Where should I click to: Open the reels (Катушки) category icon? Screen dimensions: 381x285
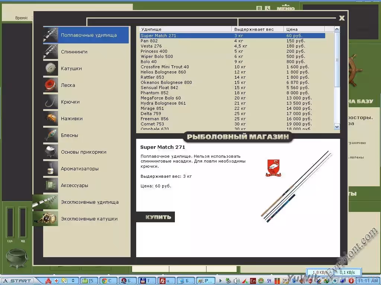click(x=51, y=69)
